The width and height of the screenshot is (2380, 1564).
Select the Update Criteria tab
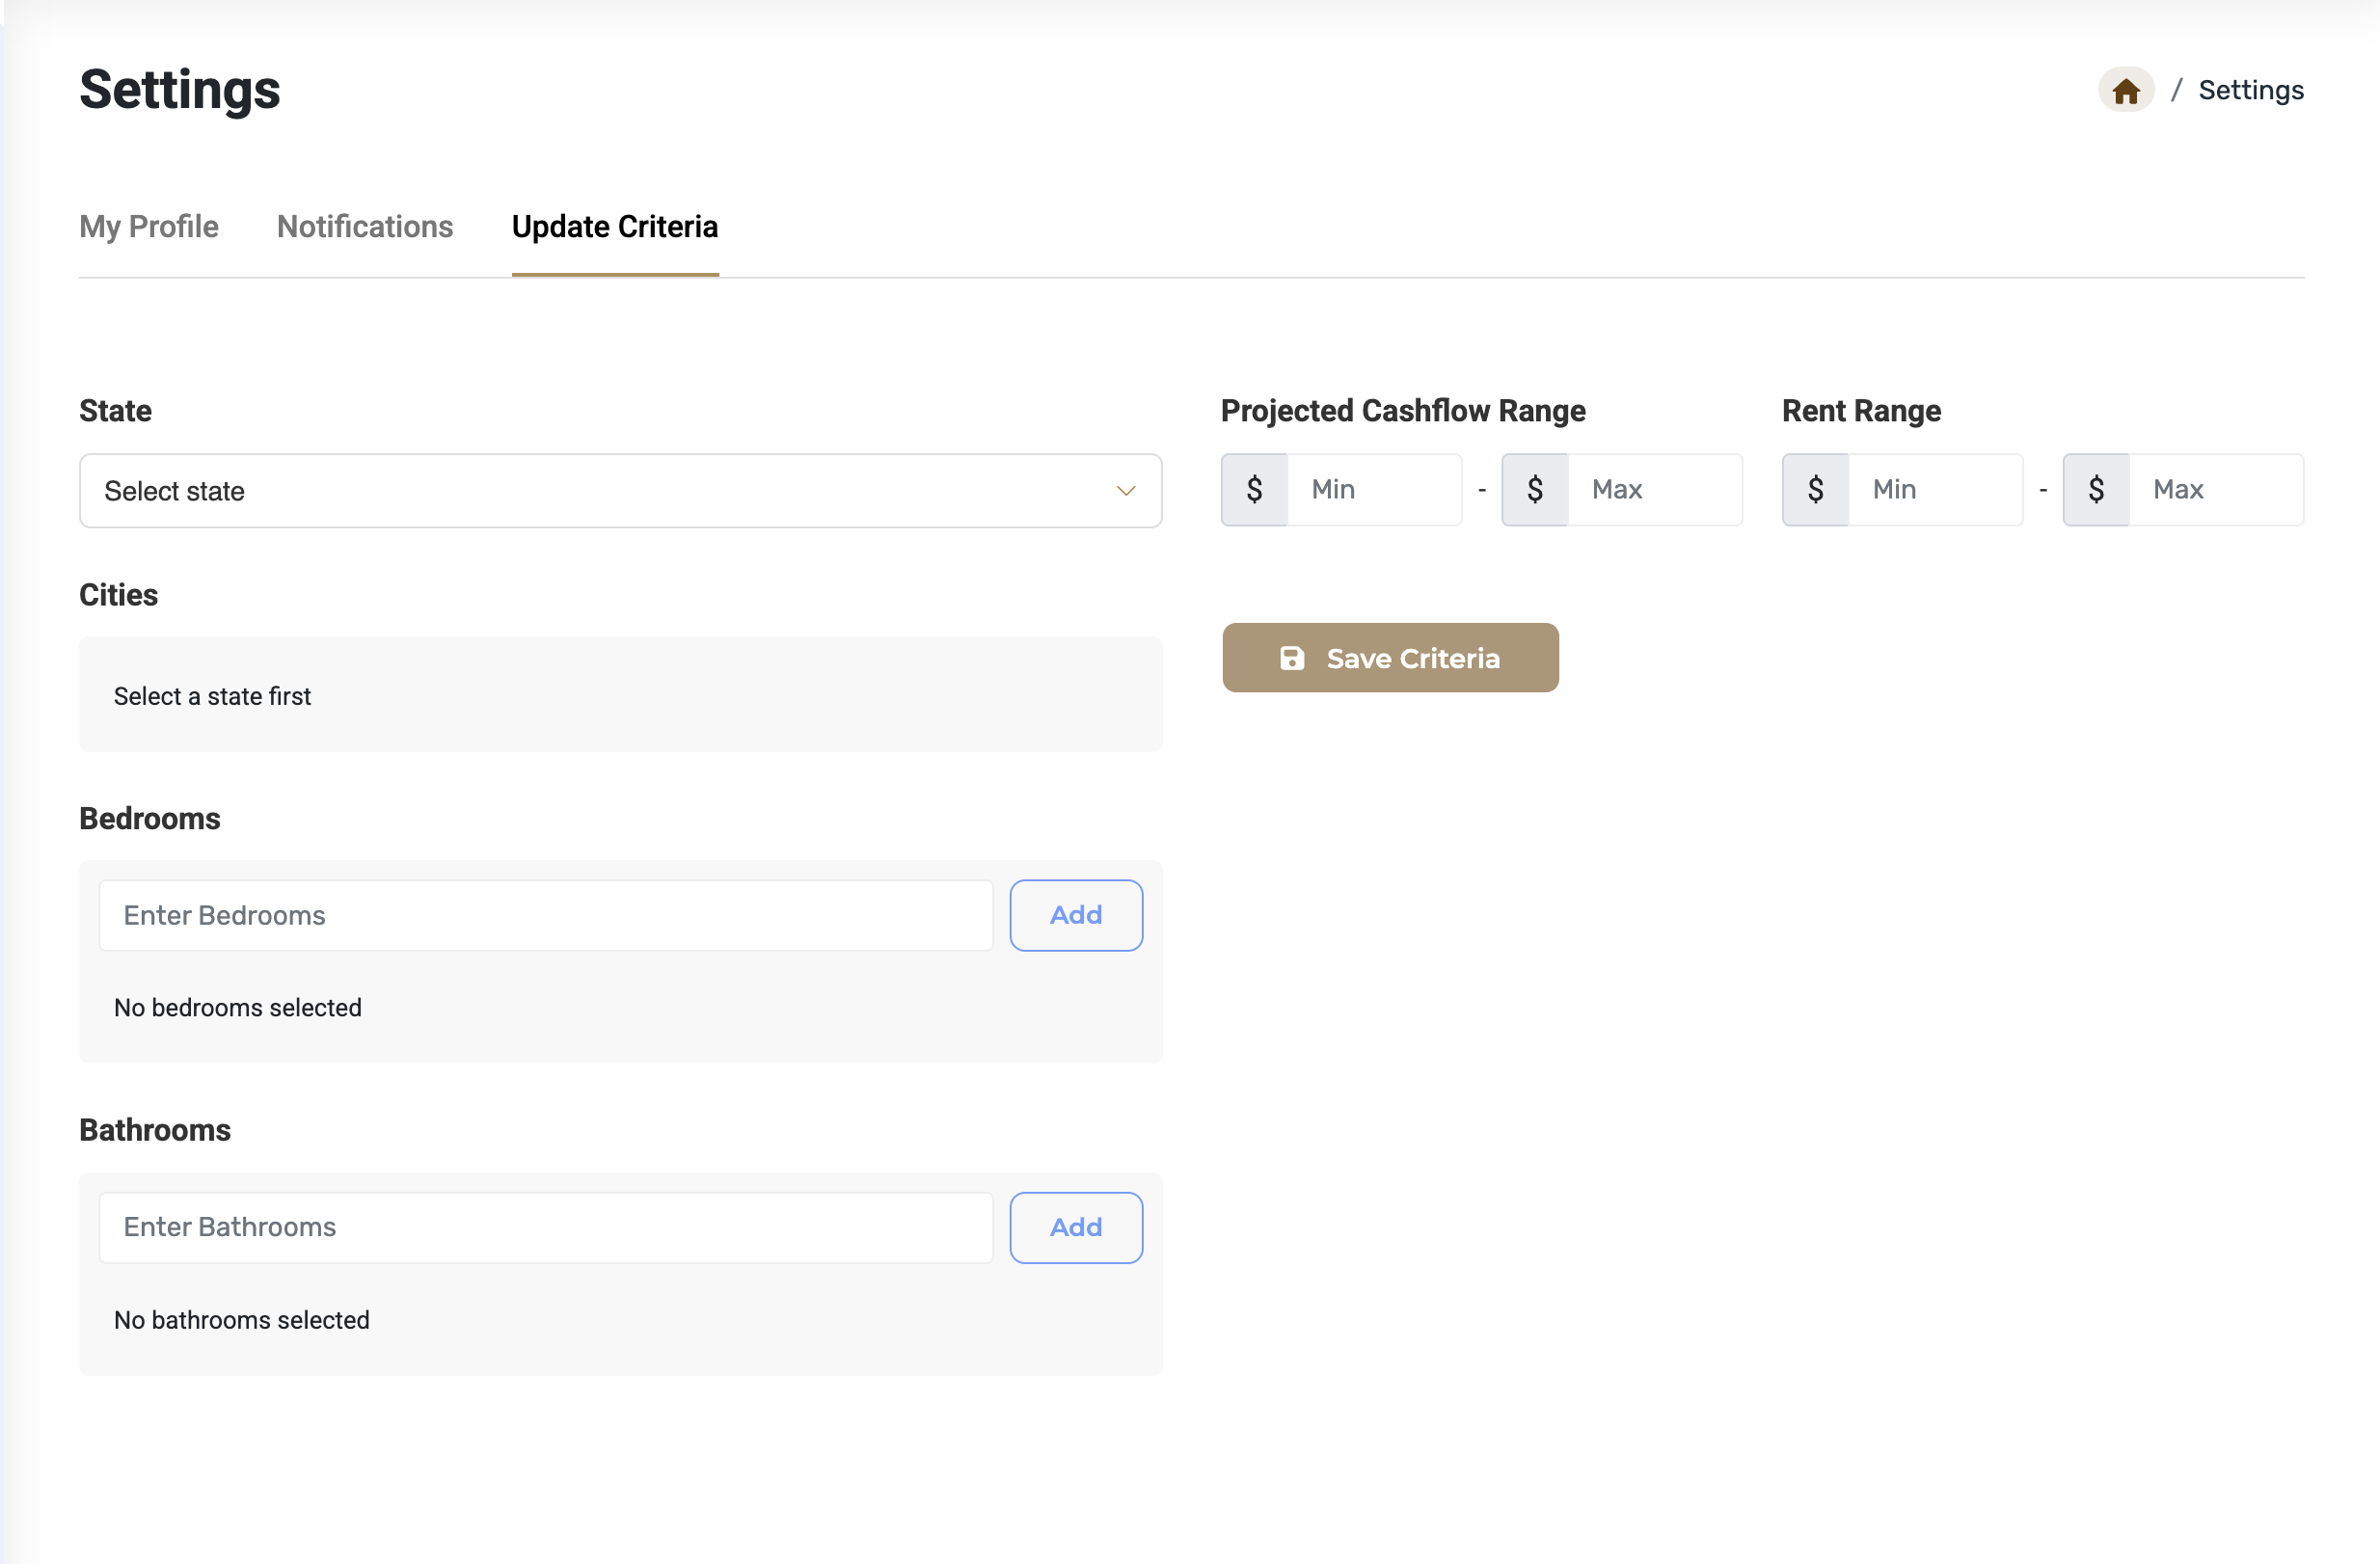click(615, 227)
